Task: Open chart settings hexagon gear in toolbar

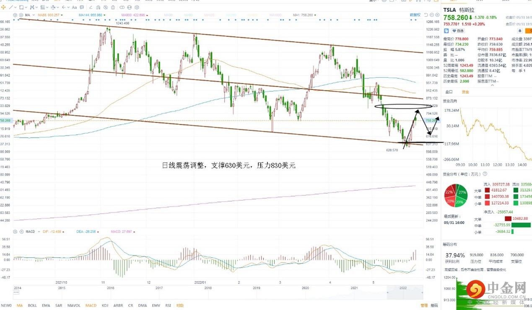Action: (x=137, y=7)
